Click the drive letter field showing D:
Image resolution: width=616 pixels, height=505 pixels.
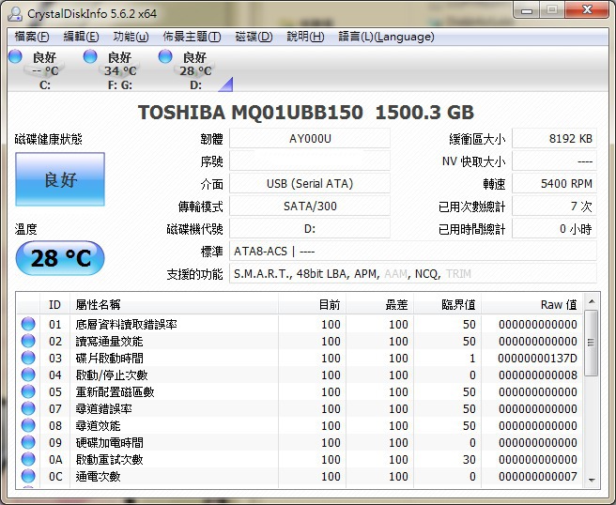coord(310,228)
